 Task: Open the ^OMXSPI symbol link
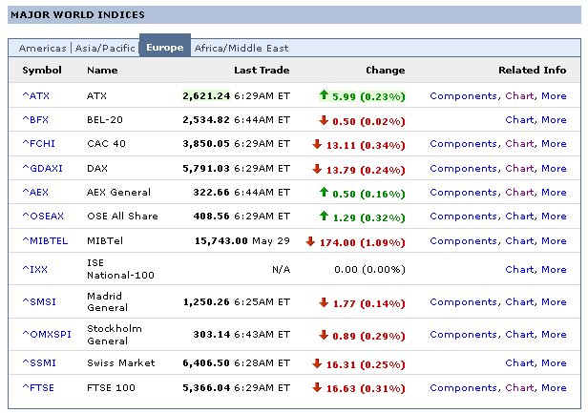(47, 334)
